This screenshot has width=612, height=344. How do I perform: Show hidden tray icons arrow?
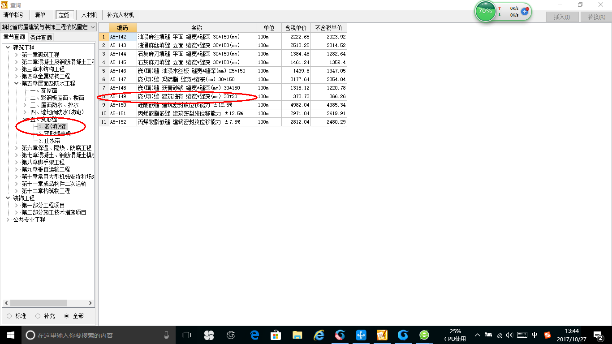pos(478,335)
